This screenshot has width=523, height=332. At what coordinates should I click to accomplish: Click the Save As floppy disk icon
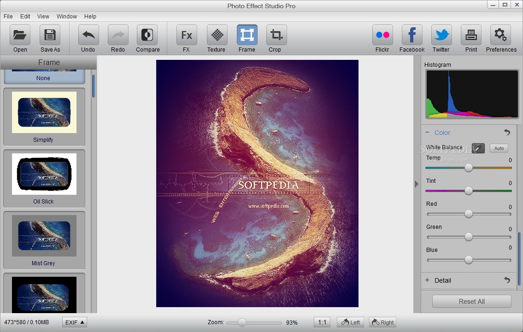(50, 35)
